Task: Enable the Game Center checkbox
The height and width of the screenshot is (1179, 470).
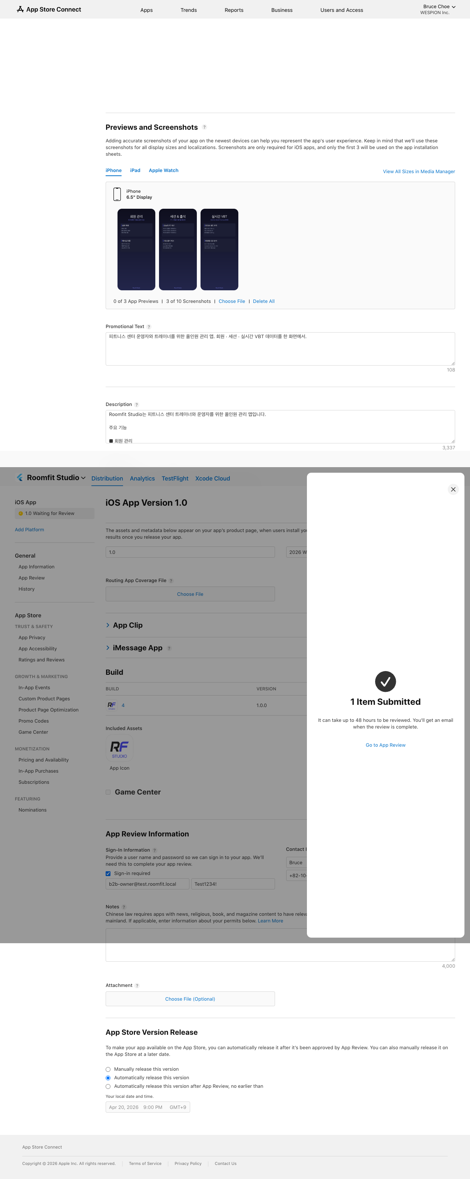Action: 109,792
